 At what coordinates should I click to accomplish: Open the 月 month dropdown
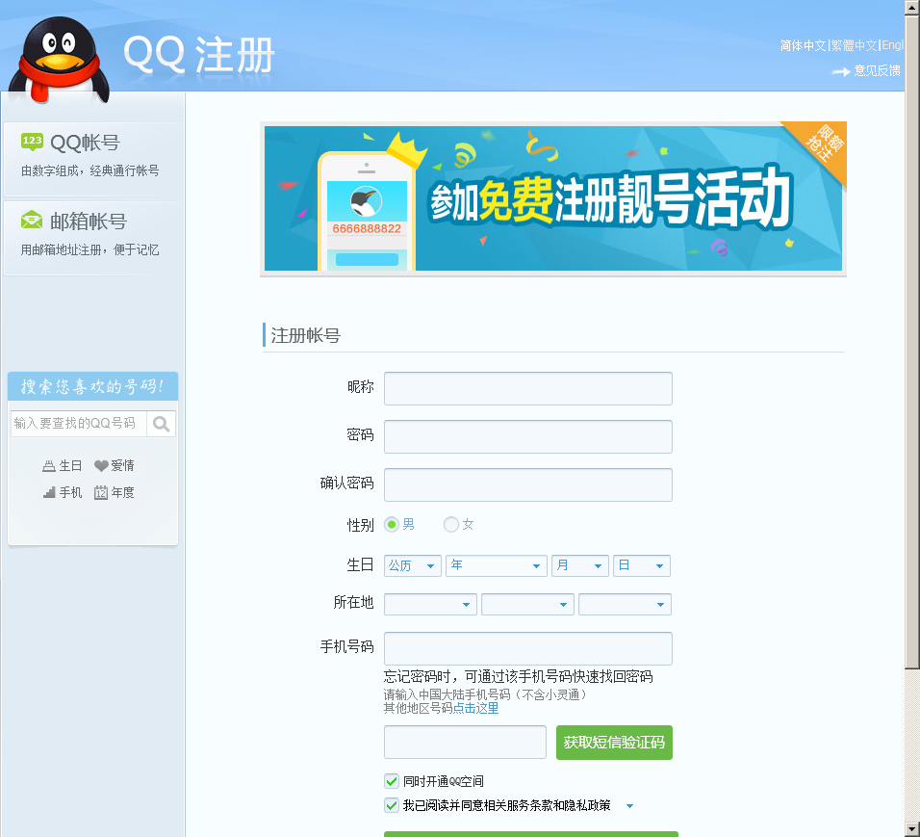pyautogui.click(x=579, y=565)
